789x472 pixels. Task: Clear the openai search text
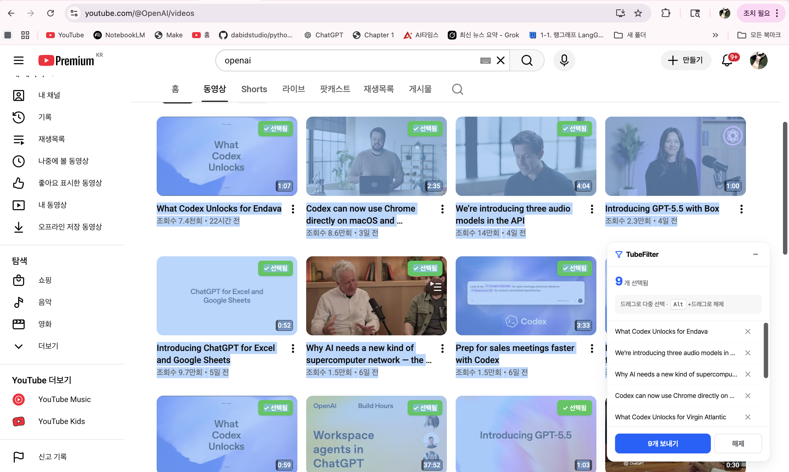500,60
